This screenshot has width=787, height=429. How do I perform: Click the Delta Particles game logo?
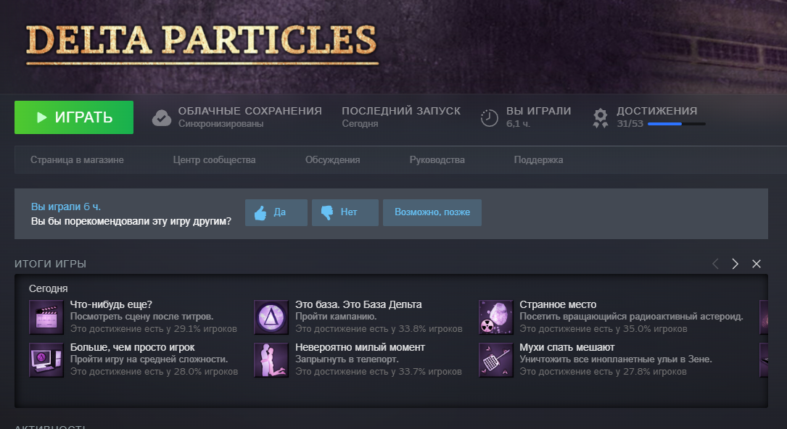(202, 43)
